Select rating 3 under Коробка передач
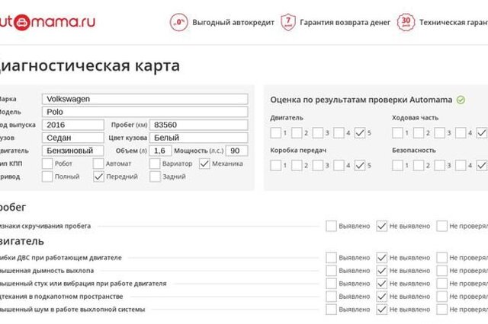 tap(318, 165)
